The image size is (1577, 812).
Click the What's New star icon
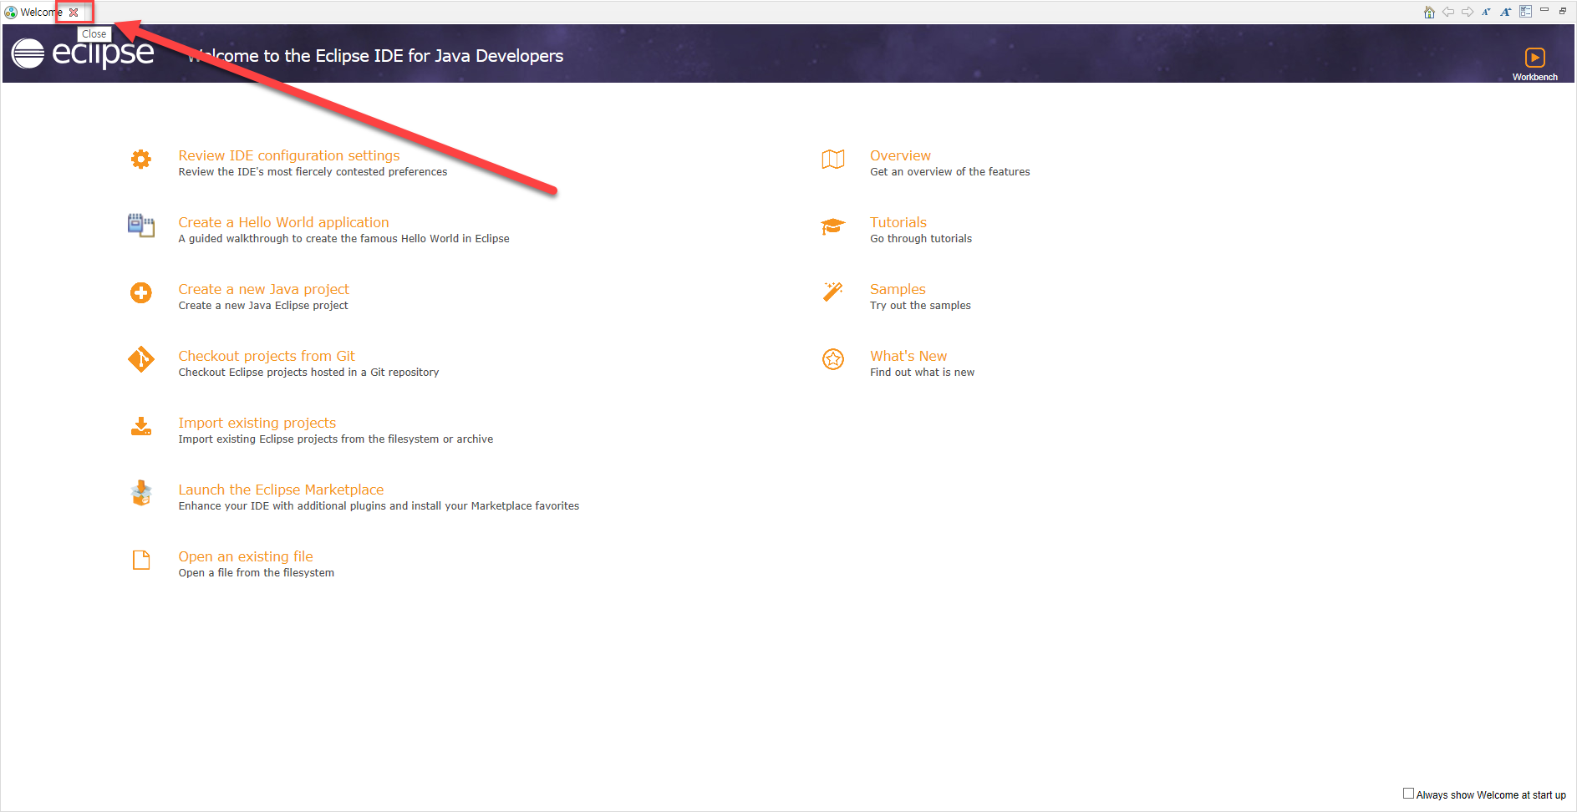tap(833, 359)
